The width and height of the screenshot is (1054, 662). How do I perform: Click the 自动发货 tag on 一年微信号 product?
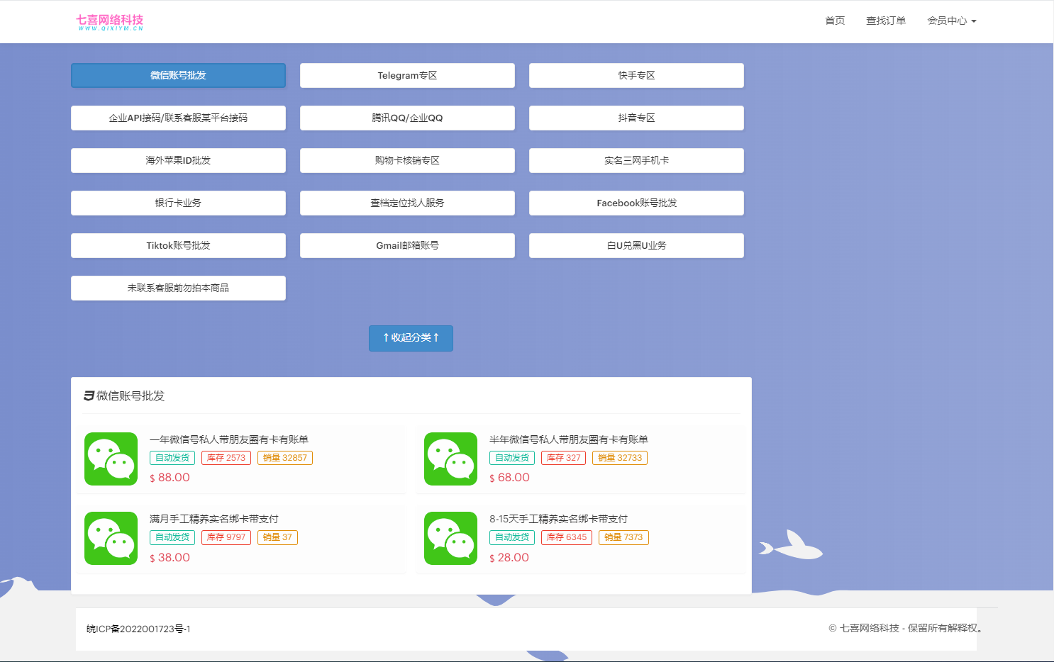coord(172,458)
